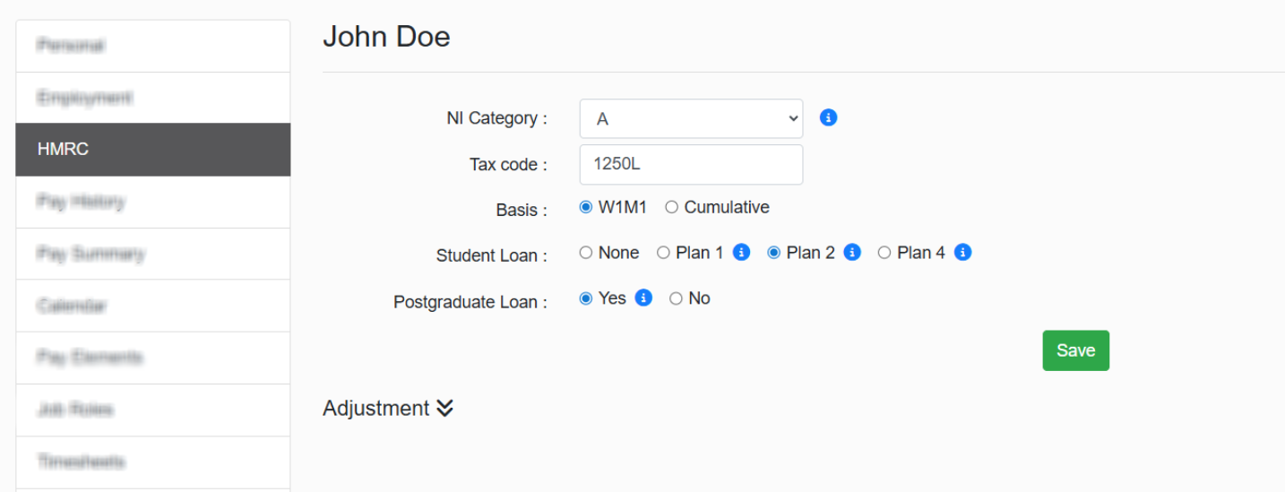Open the HMRC sidebar section
The width and height of the screenshot is (1285, 492).
[152, 149]
